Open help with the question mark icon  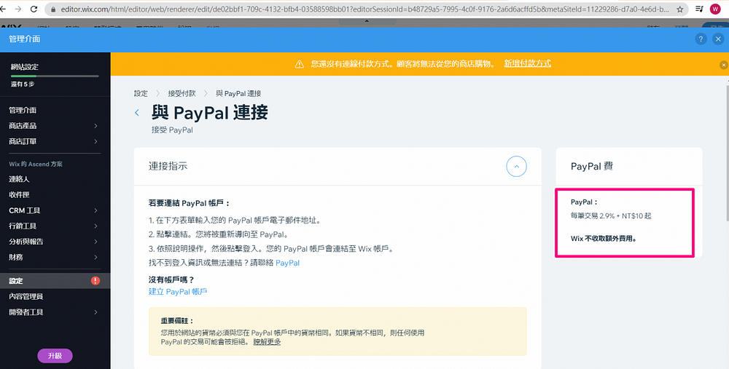701,39
